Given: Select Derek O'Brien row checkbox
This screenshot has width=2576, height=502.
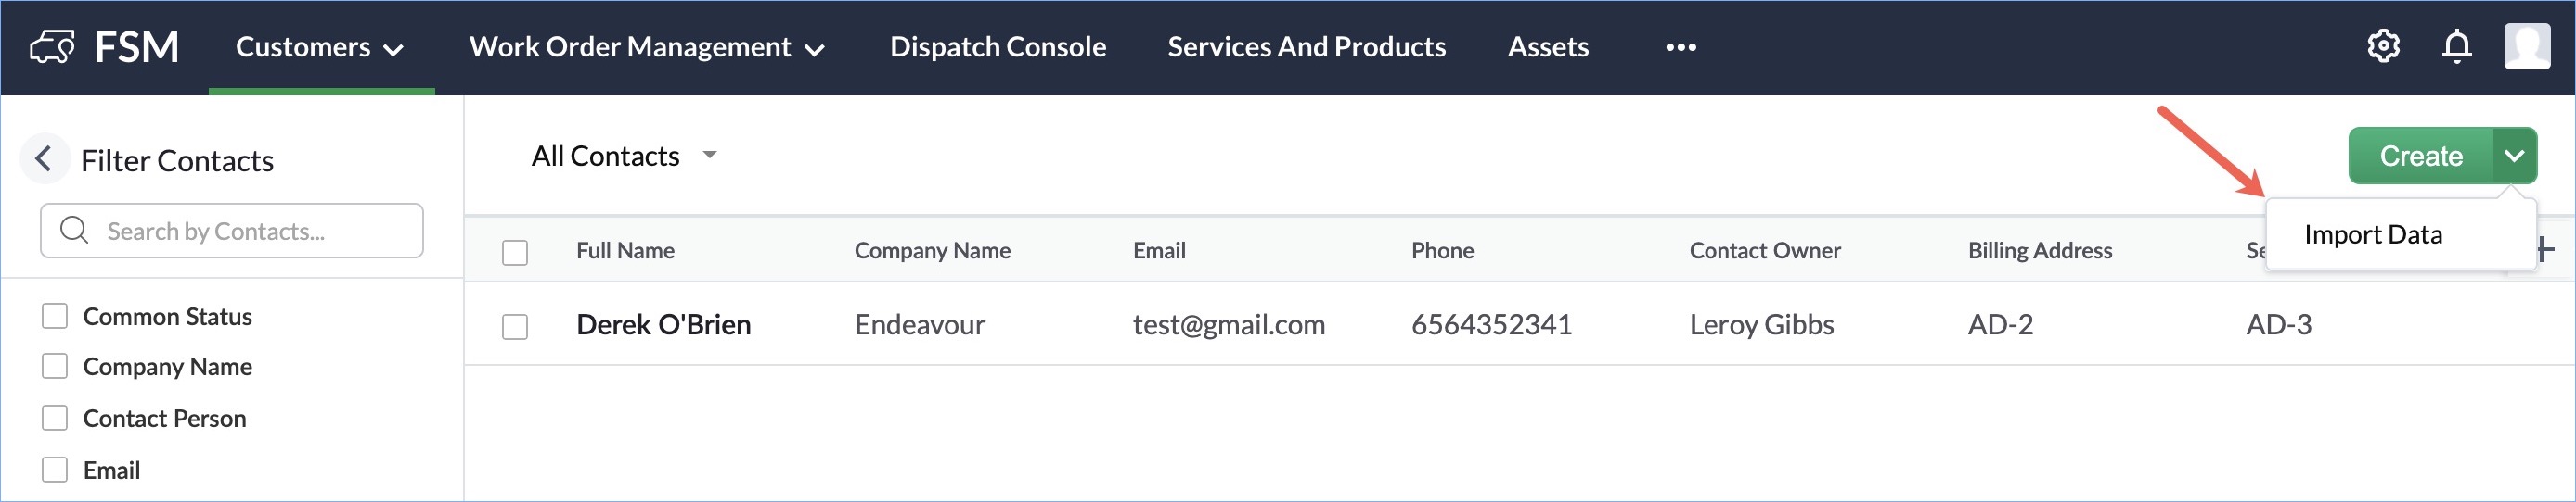Looking at the screenshot, I should point(515,326).
